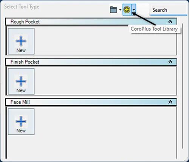Select the Finish Pocket header bar

tap(91, 62)
